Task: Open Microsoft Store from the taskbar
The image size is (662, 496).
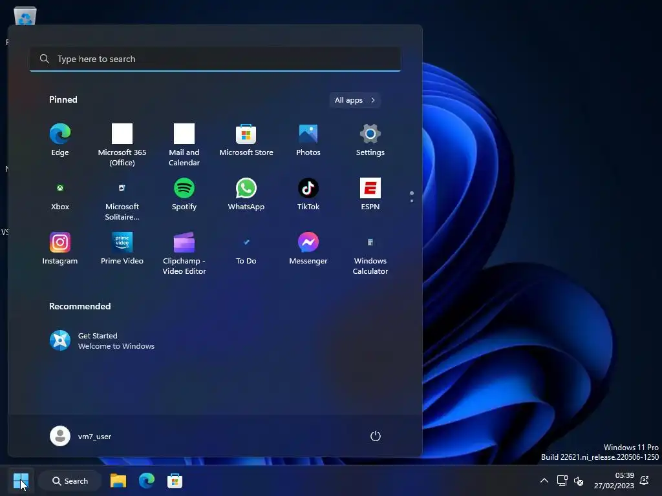Action: [x=175, y=480]
